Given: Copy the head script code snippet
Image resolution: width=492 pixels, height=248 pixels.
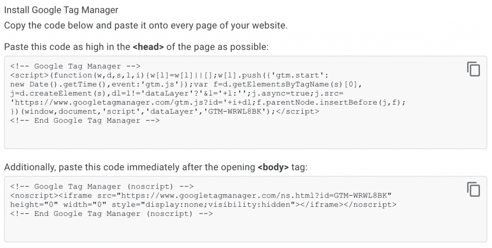Looking at the screenshot, I should 473,69.
